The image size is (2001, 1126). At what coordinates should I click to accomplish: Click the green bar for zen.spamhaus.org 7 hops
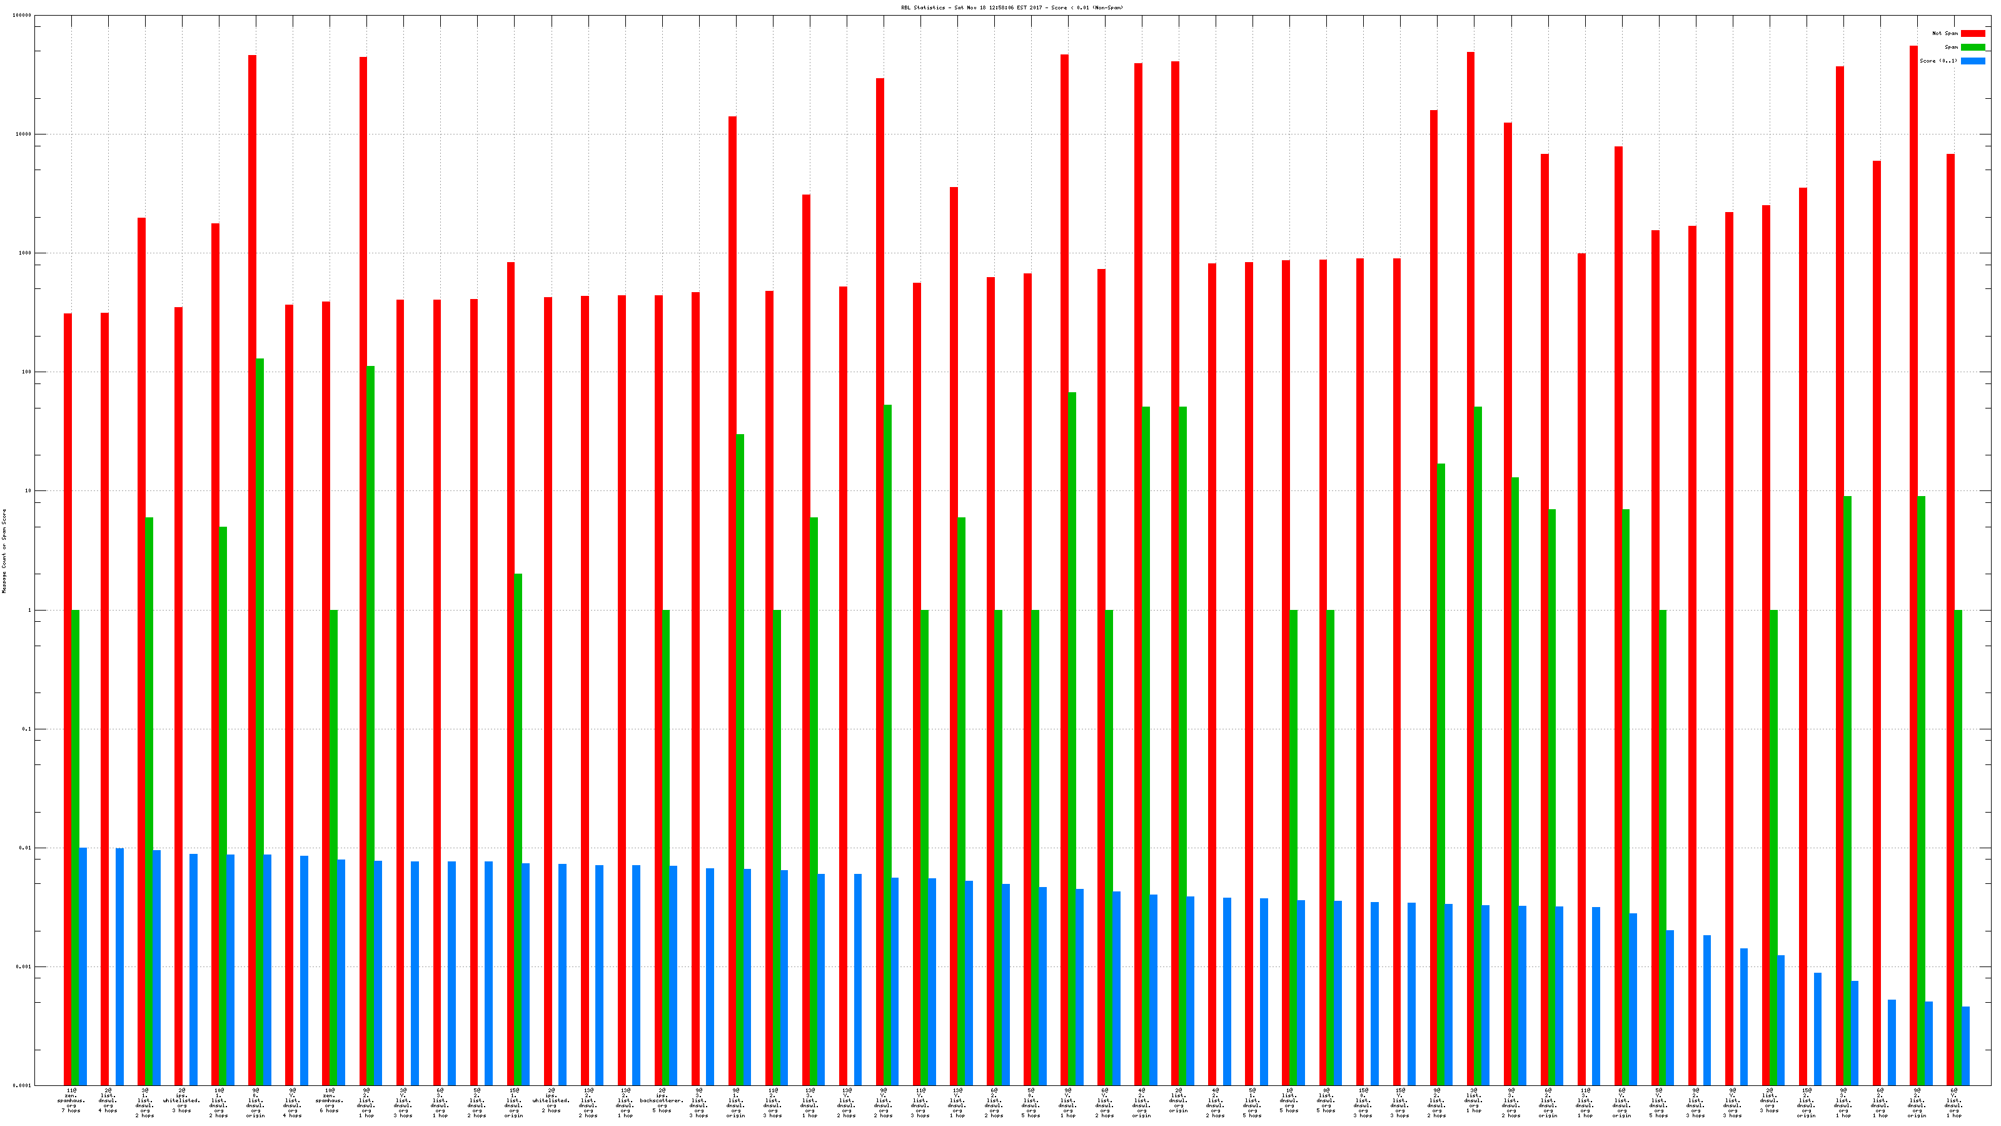coord(75,847)
